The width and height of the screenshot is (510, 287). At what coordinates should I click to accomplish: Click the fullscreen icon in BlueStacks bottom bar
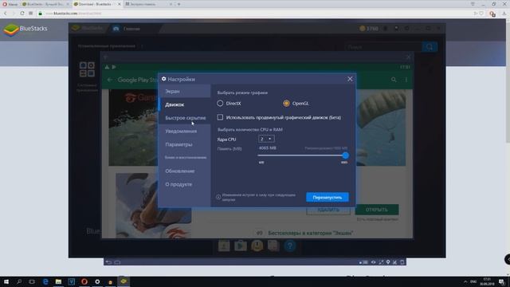381,262
